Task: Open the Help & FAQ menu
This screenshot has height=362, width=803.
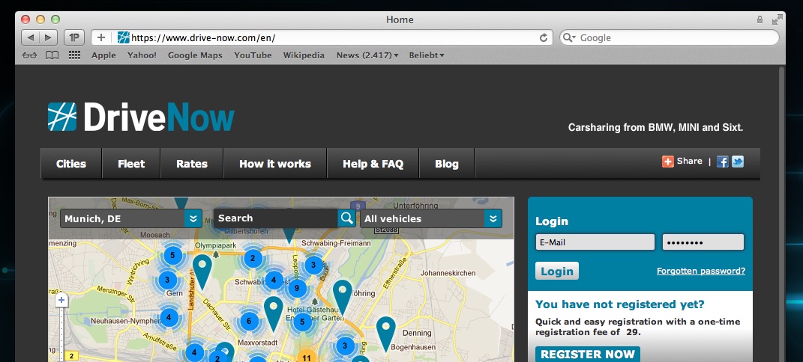Action: point(373,164)
